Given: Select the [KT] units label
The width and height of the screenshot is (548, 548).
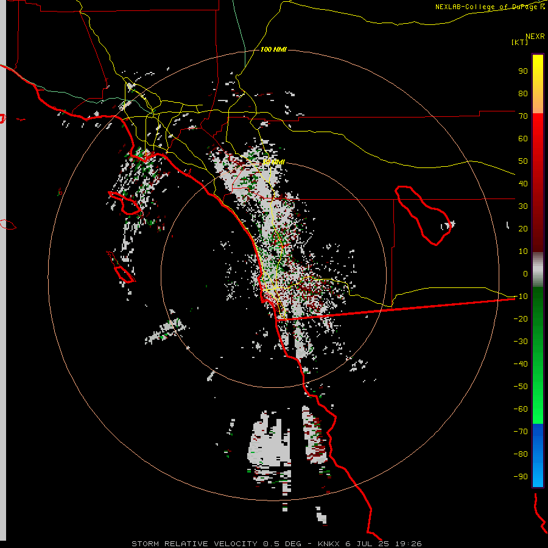Looking at the screenshot, I should pos(520,42).
